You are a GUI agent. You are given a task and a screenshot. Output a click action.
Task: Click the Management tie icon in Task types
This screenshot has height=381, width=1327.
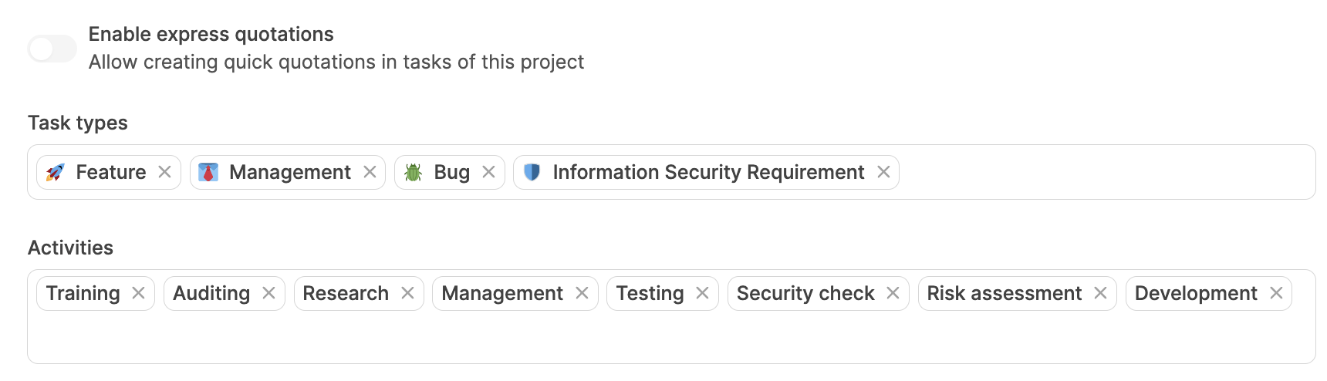(208, 172)
